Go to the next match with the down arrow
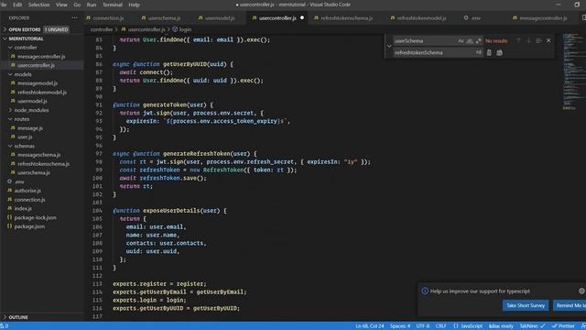This screenshot has height=330, width=586. (528, 40)
